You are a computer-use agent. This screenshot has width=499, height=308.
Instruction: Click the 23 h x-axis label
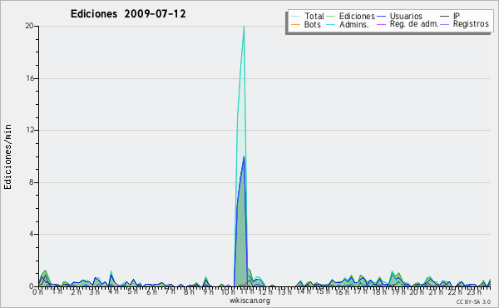[473, 291]
